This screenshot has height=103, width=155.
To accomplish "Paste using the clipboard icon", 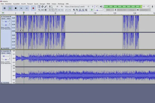I will 56,10.
